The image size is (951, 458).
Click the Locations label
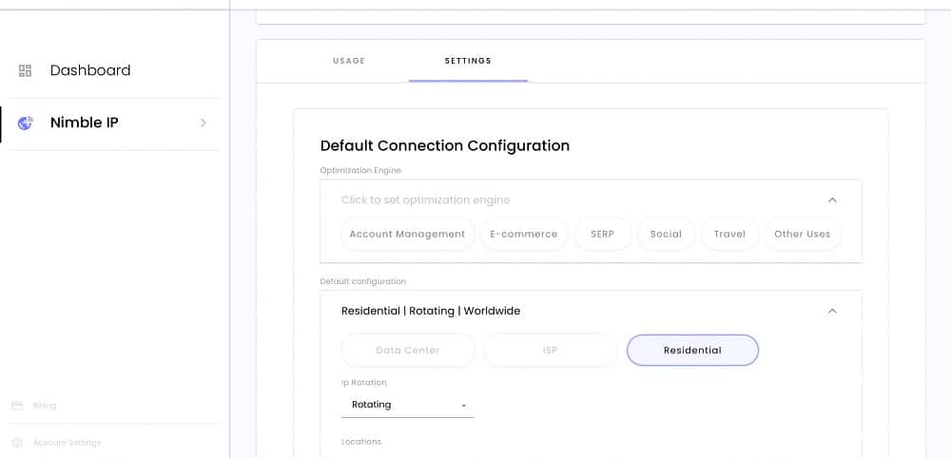click(x=361, y=442)
